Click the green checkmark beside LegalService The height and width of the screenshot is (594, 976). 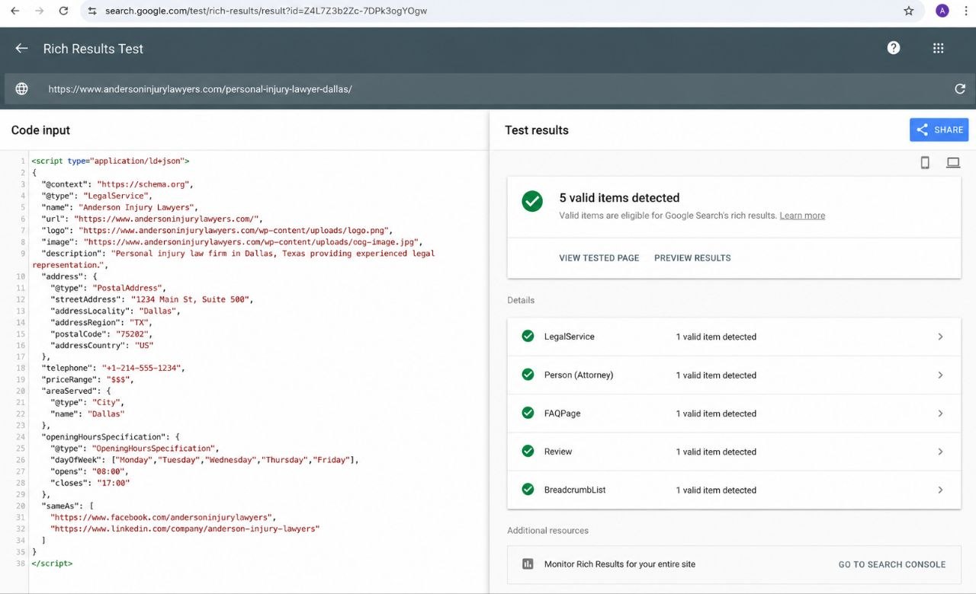[528, 336]
